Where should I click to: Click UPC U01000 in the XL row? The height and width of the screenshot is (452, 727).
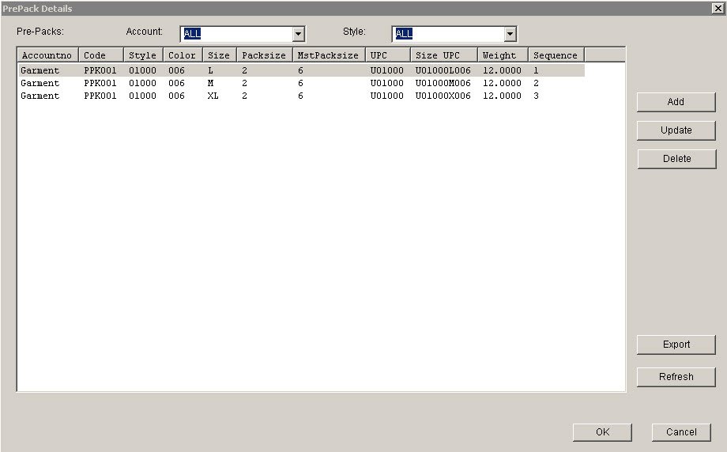coord(386,96)
